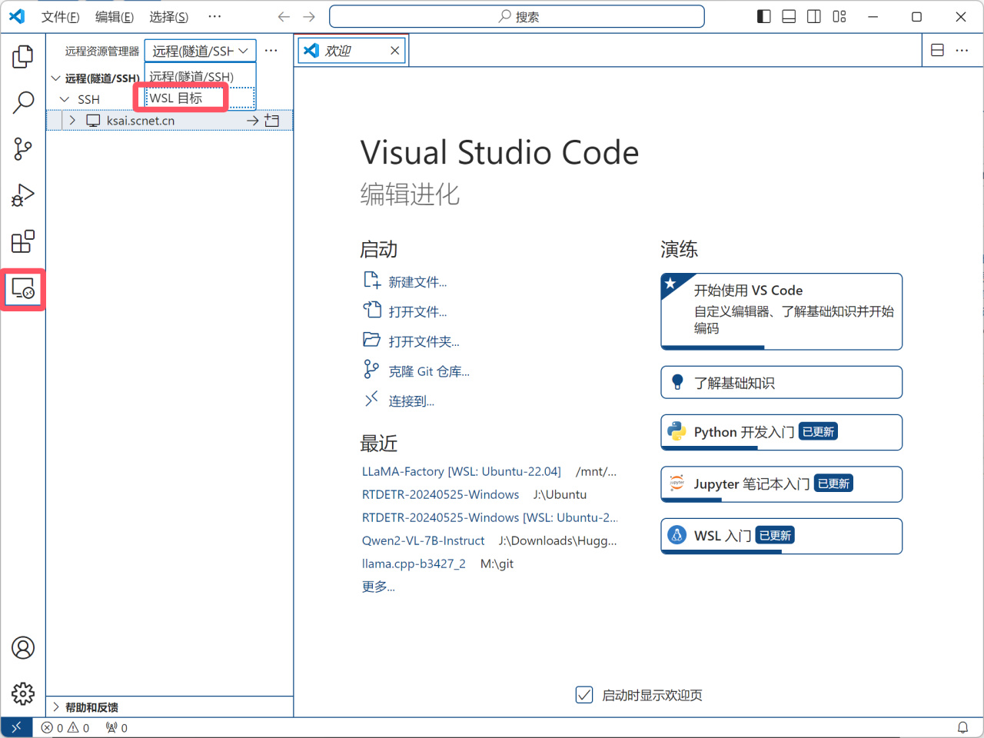
Task: Open the Jupyter 笔记本入门 walkthrough
Action: coord(781,484)
